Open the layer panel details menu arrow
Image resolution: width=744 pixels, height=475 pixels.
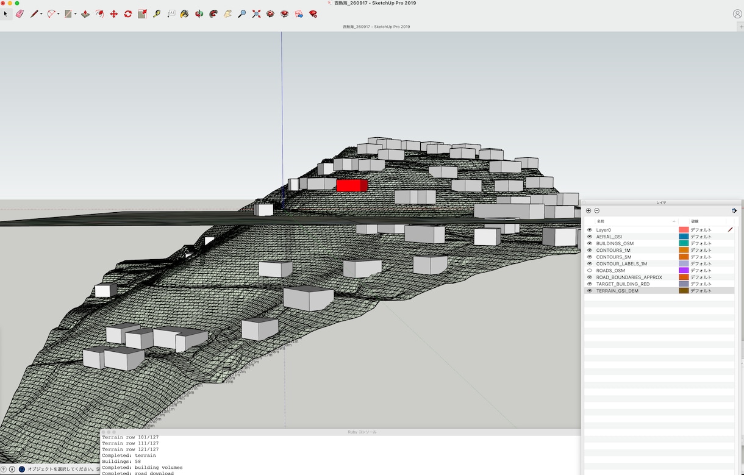click(734, 210)
